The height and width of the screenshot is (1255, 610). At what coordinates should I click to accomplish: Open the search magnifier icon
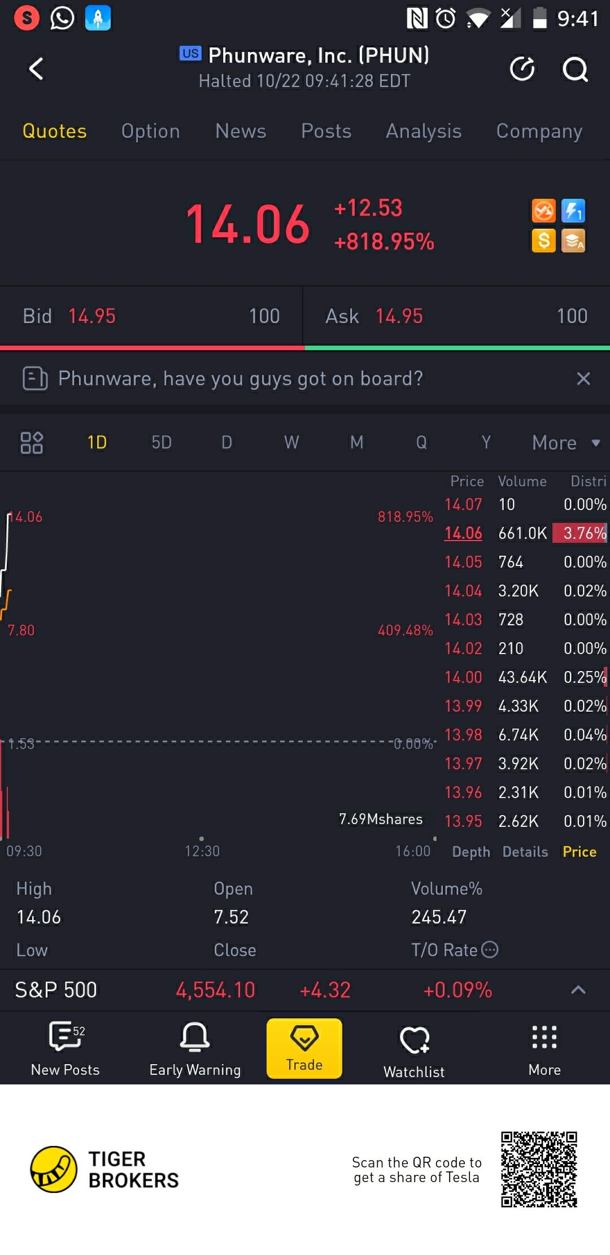point(575,69)
